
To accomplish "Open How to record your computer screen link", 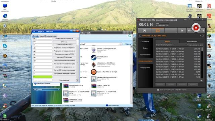I will click(x=173, y=90).
